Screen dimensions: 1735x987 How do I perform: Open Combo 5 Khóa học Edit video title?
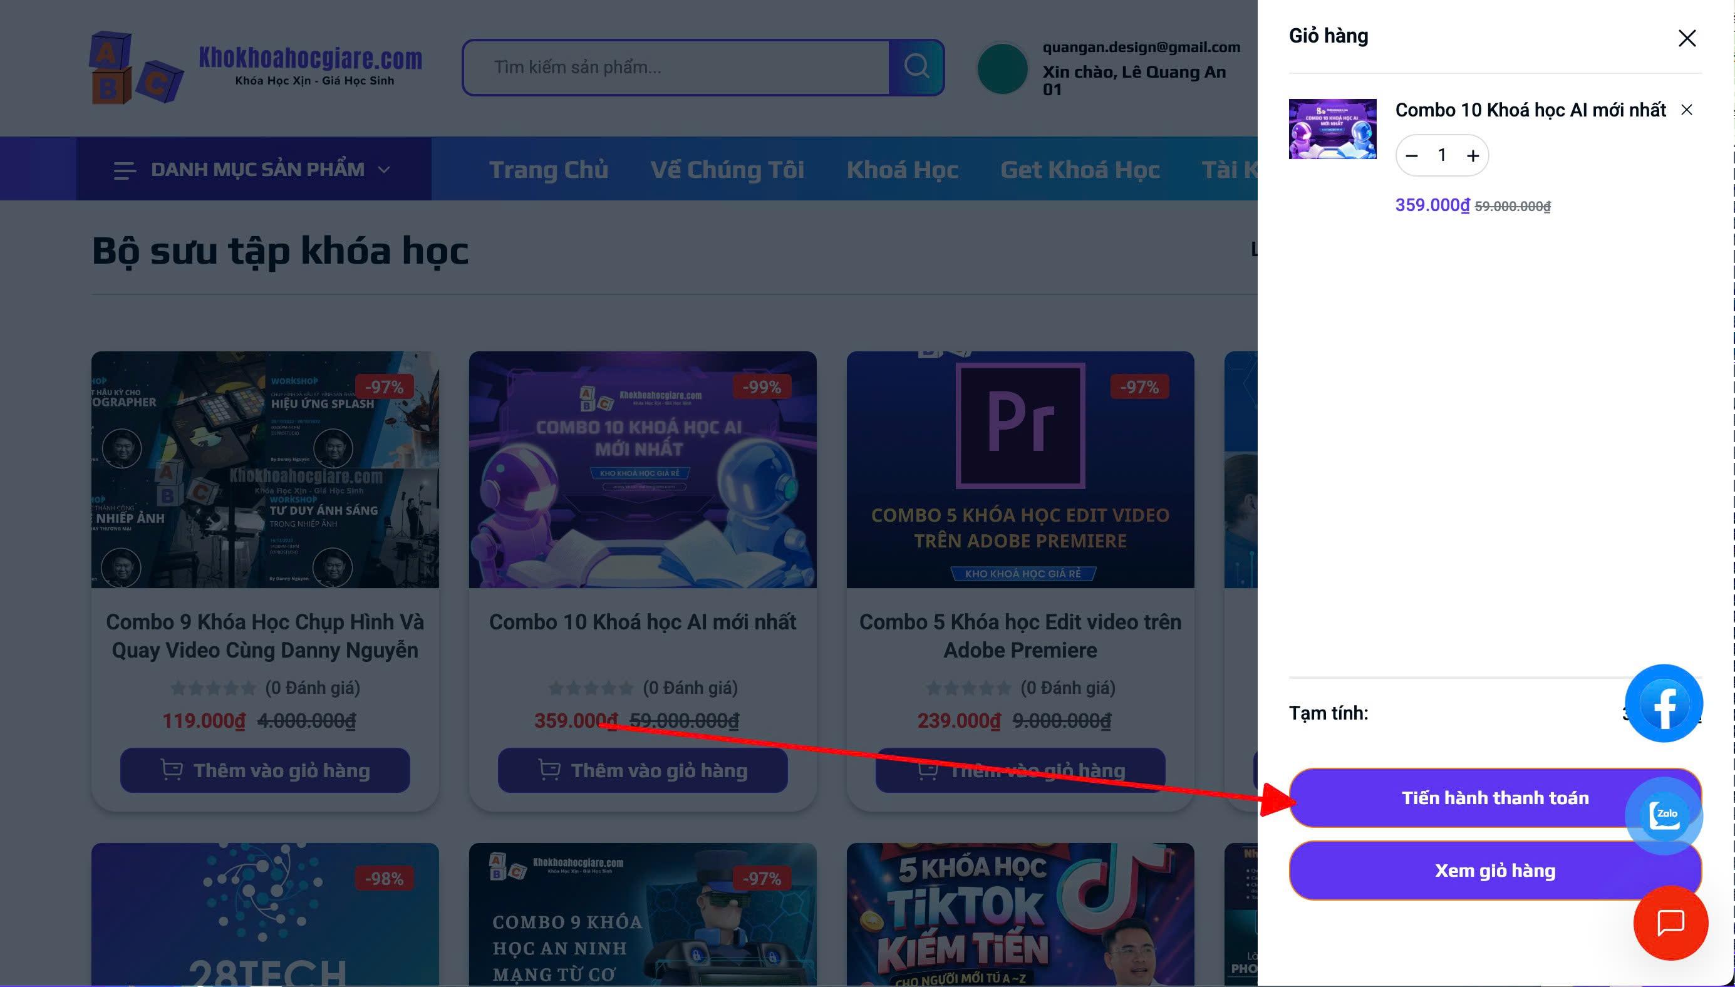pos(1020,636)
